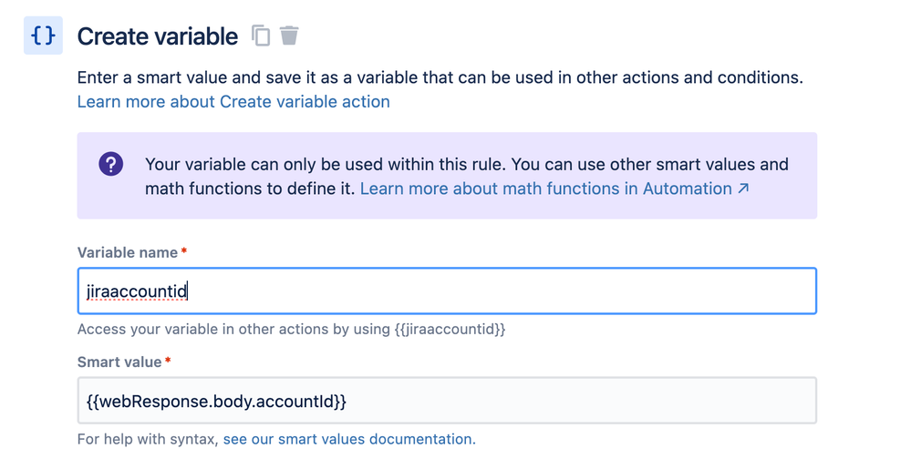The width and height of the screenshot is (911, 469).
Task: Click the Variable name field label
Action: 127,252
